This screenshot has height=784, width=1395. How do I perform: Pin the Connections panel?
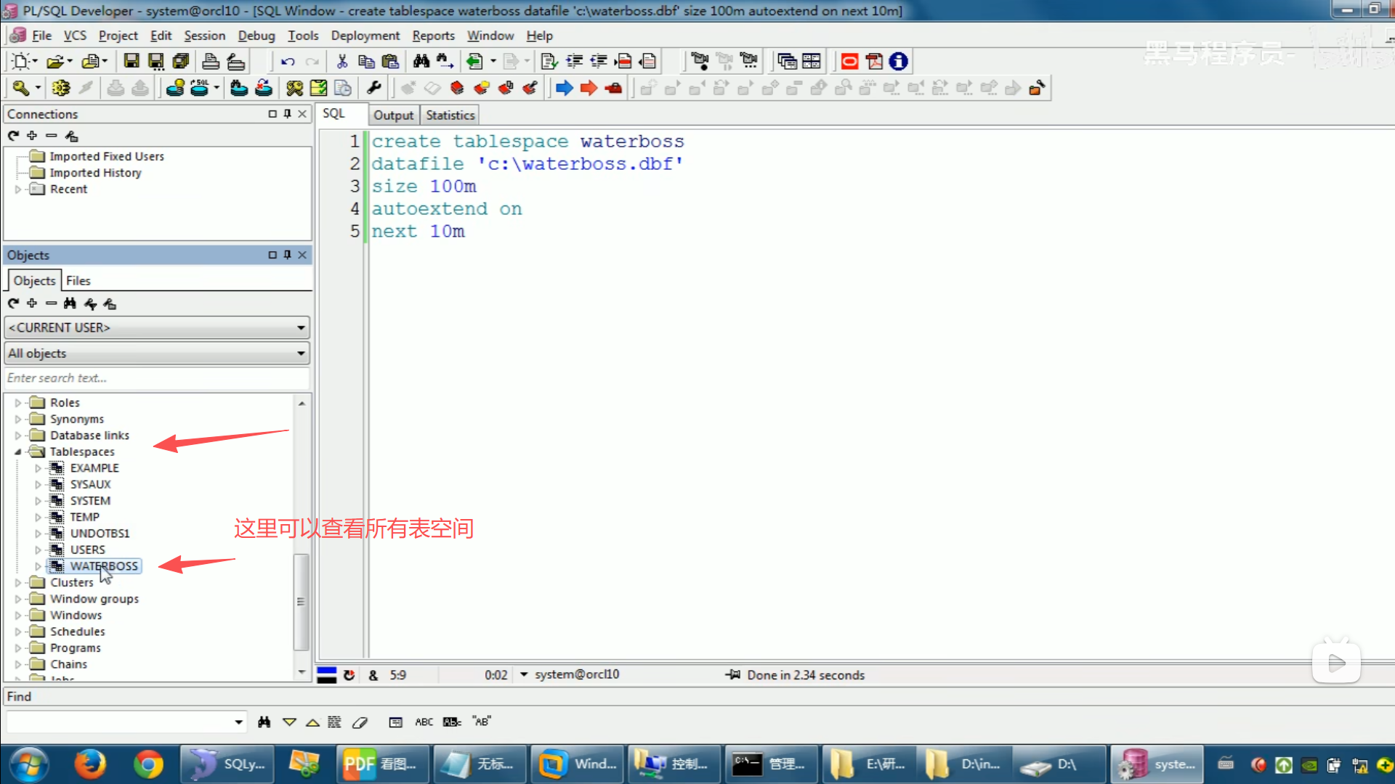pos(288,114)
